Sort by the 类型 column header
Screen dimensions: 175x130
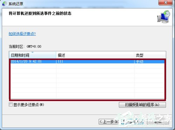(x=150, y=55)
